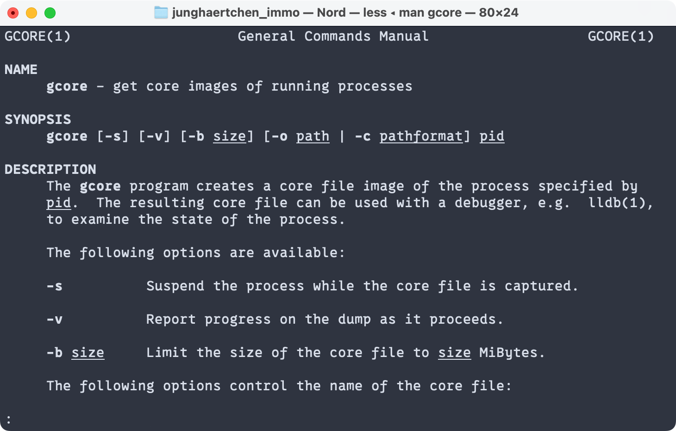Click the GCORE(1) header at top right
The height and width of the screenshot is (431, 676).
pyautogui.click(x=621, y=36)
